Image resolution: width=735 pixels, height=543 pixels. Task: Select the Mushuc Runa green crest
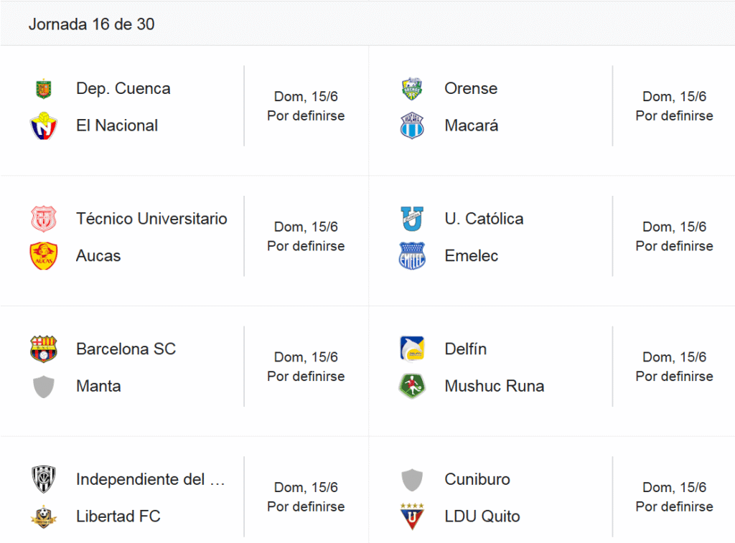412,386
